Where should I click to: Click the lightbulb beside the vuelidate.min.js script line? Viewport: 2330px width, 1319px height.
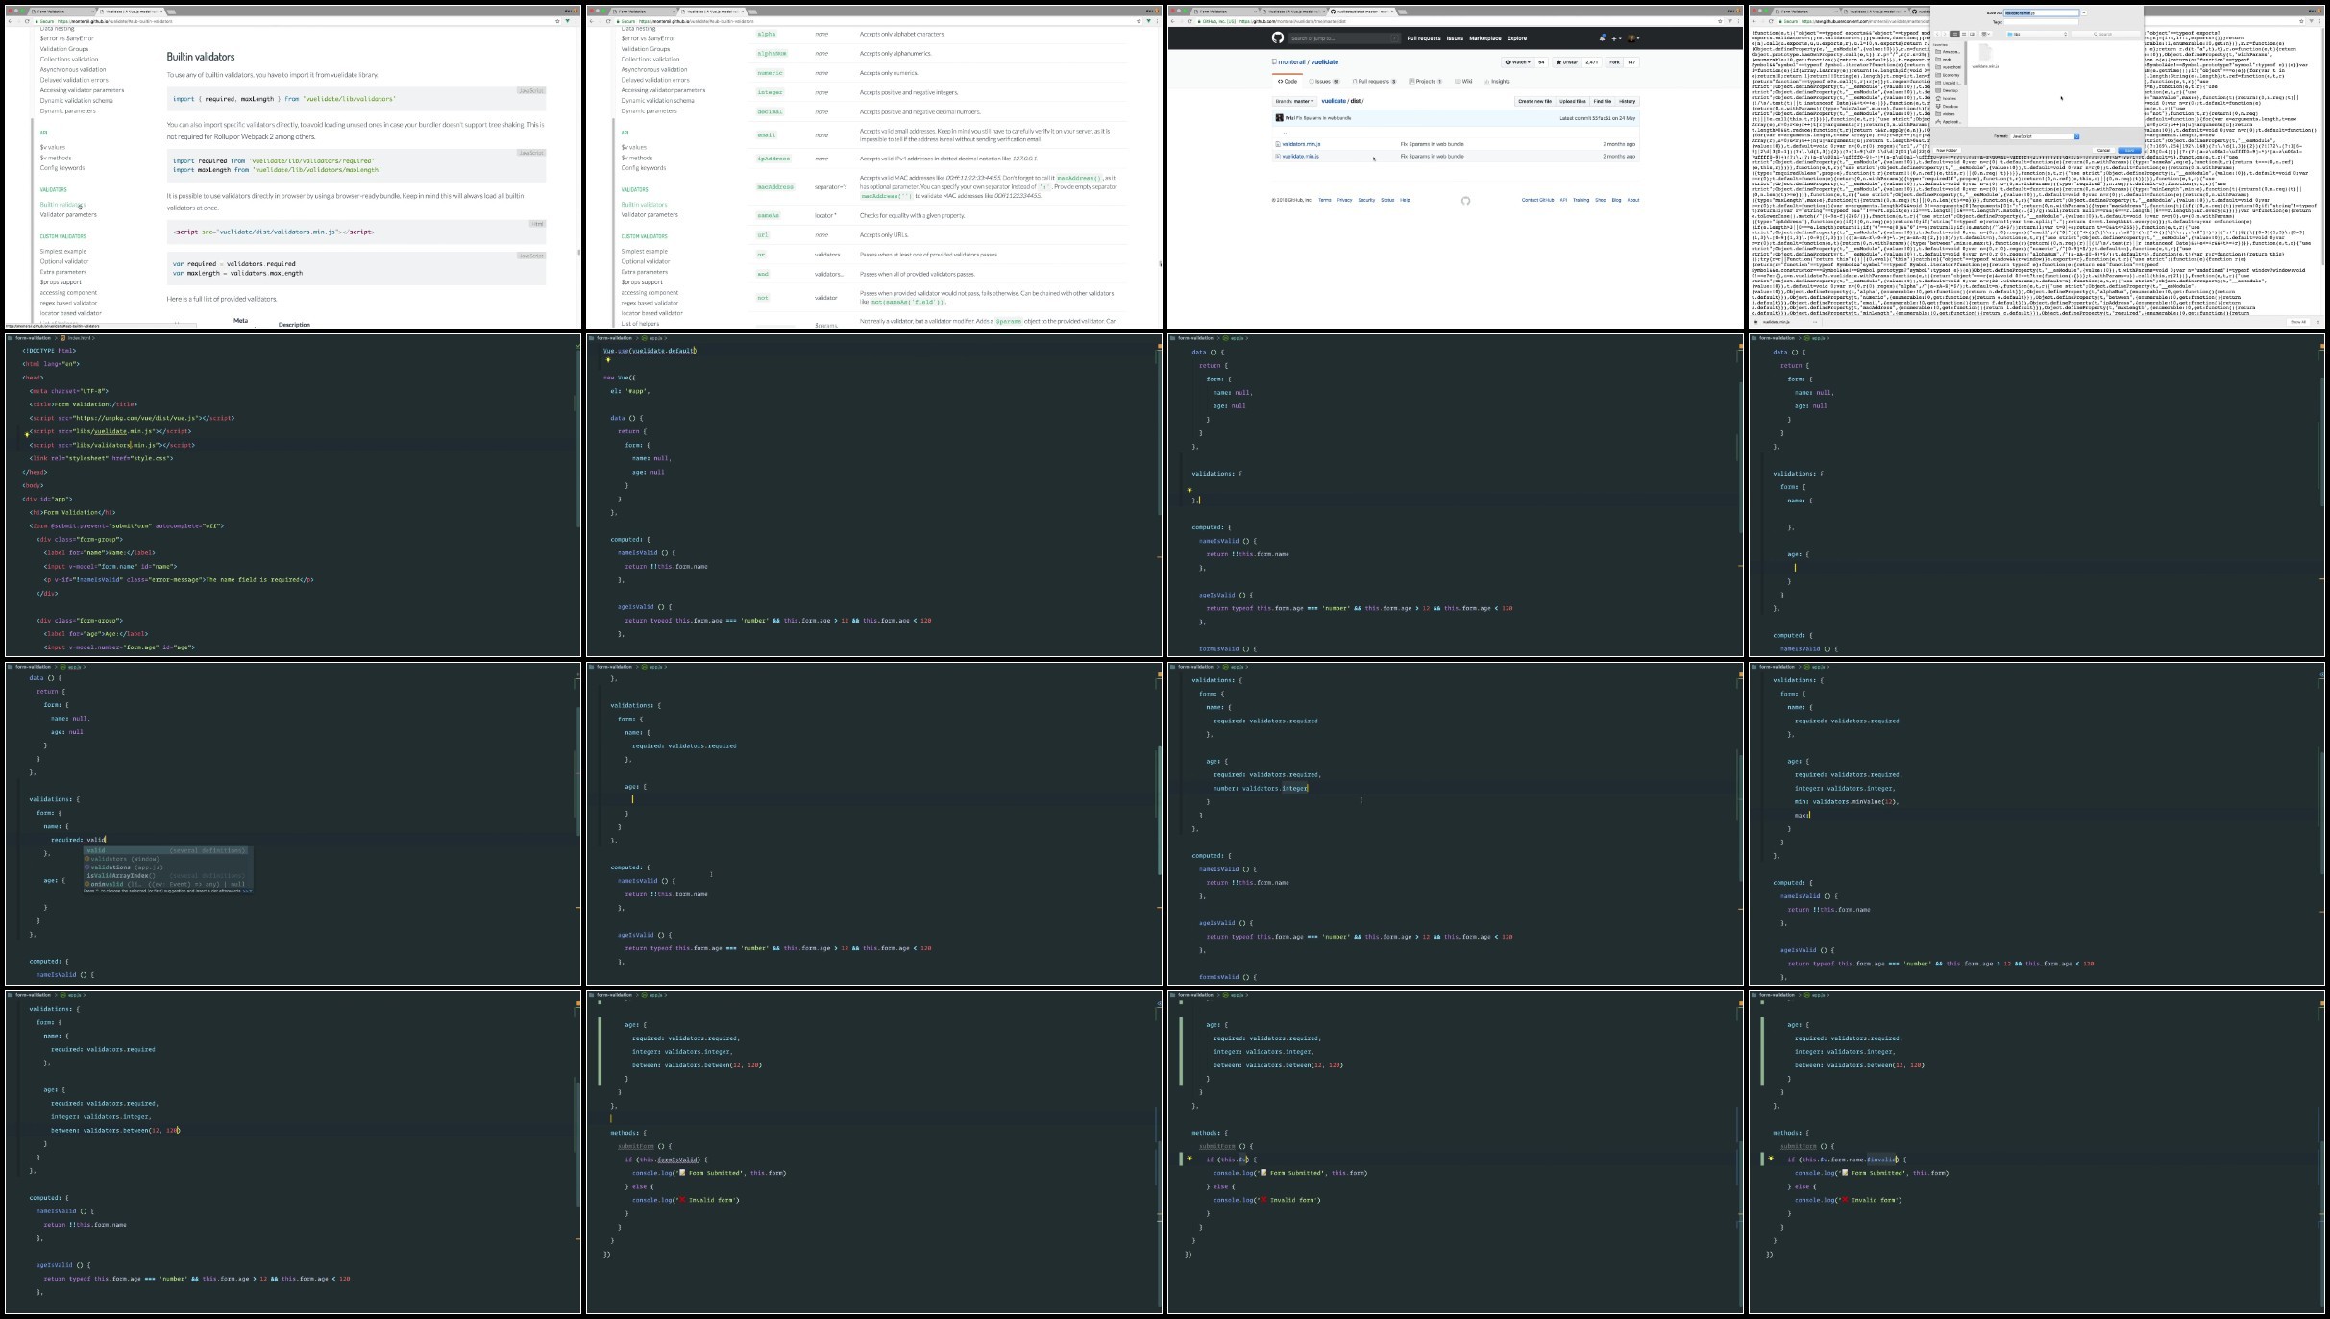tap(27, 434)
